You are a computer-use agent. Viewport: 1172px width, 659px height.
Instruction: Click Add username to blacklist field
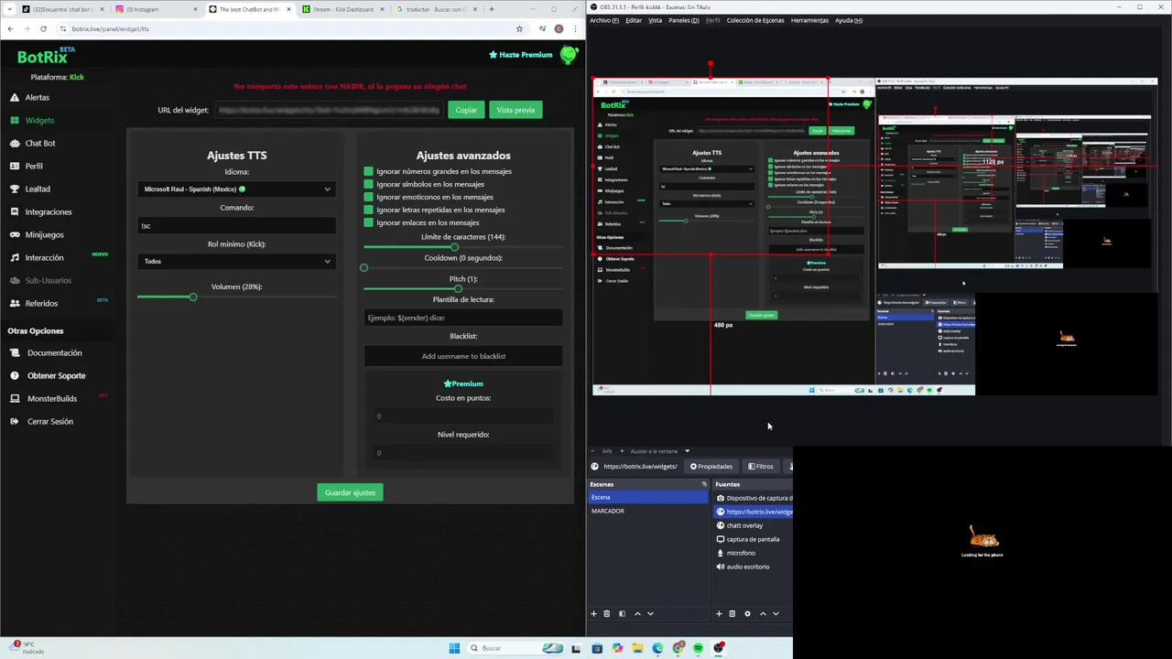tap(463, 356)
